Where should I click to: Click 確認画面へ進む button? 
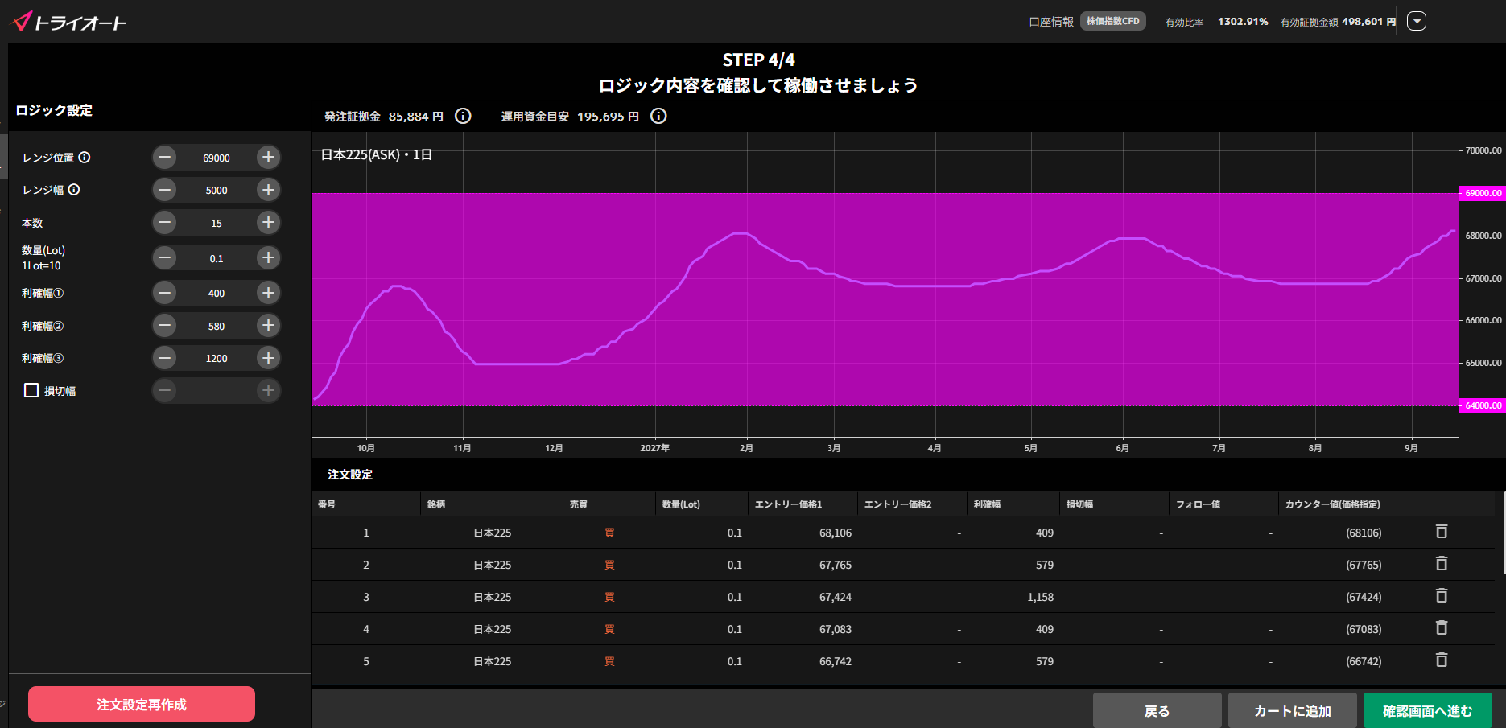(1428, 711)
